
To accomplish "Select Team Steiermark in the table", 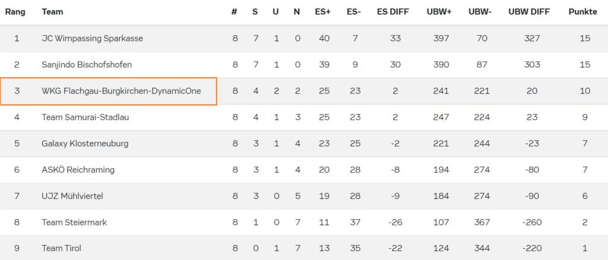I will 74,223.
